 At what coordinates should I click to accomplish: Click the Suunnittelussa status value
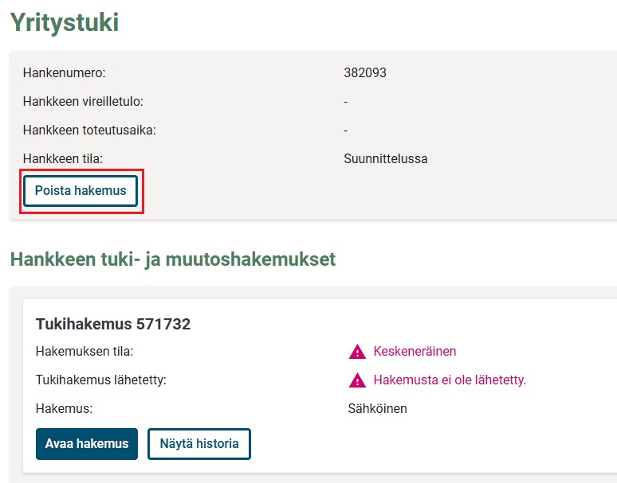point(386,158)
